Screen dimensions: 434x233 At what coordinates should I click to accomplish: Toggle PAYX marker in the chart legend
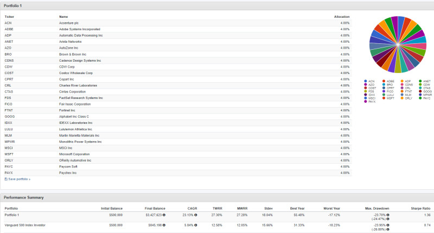pyautogui.click(x=366, y=102)
